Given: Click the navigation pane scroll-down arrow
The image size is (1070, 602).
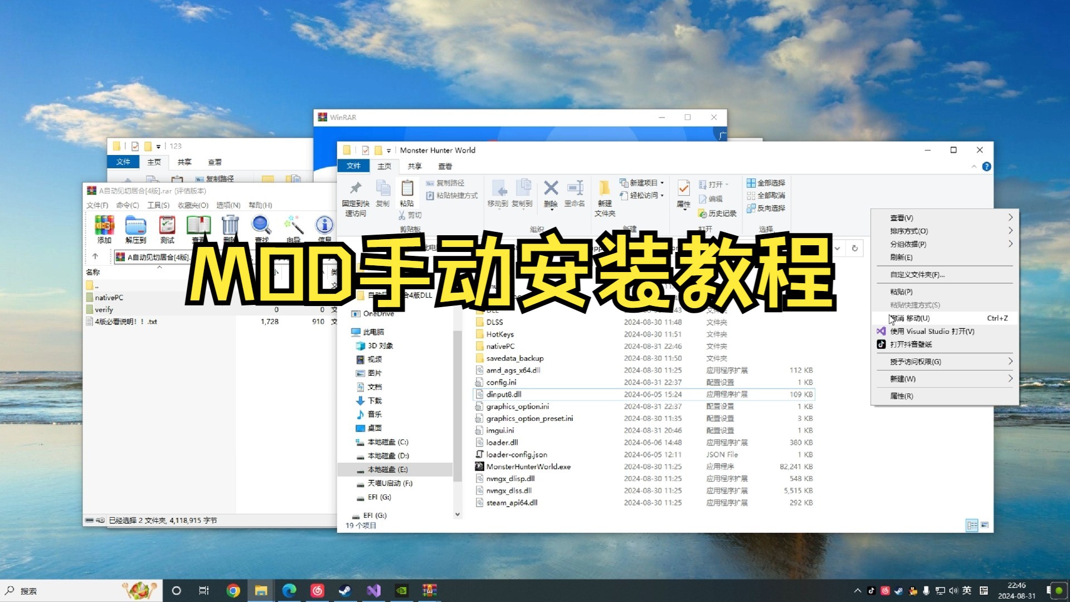Looking at the screenshot, I should click(x=458, y=515).
